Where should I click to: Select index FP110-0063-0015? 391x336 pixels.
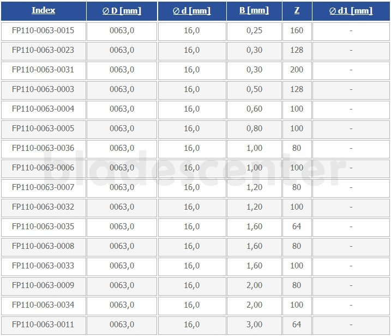pos(43,30)
